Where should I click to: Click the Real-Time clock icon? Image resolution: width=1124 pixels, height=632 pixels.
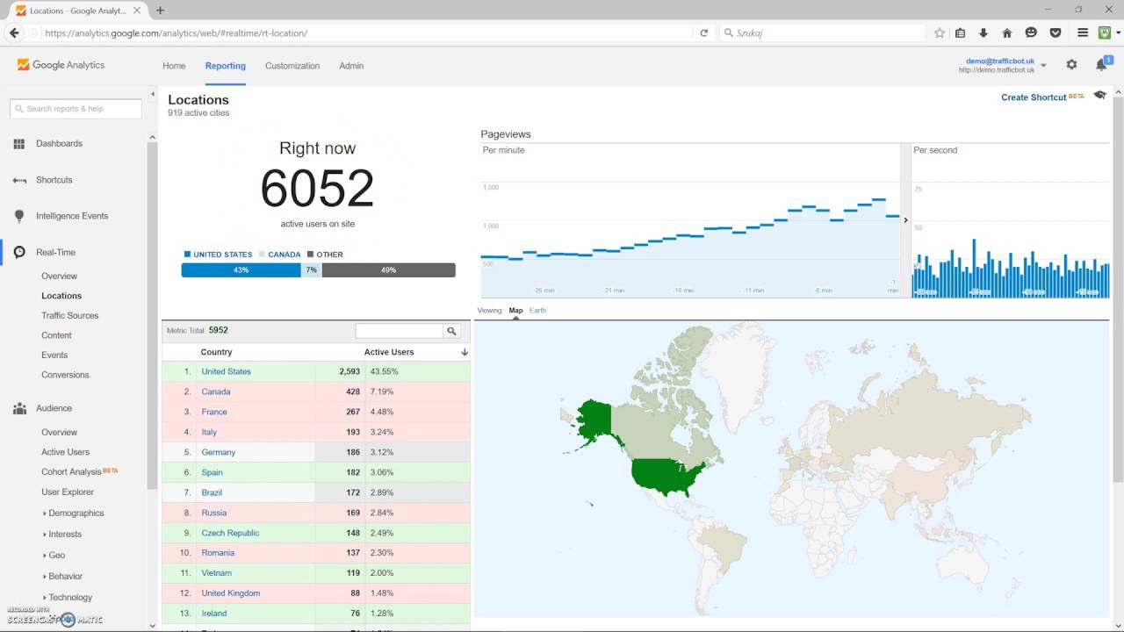(19, 252)
